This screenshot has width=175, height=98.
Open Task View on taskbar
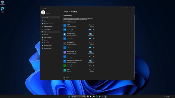[88, 96]
